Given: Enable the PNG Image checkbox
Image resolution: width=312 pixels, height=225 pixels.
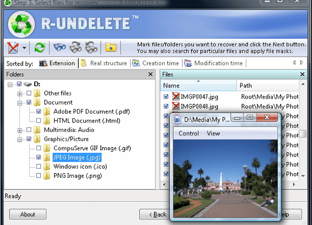Looking at the screenshot, I should pos(38,176).
